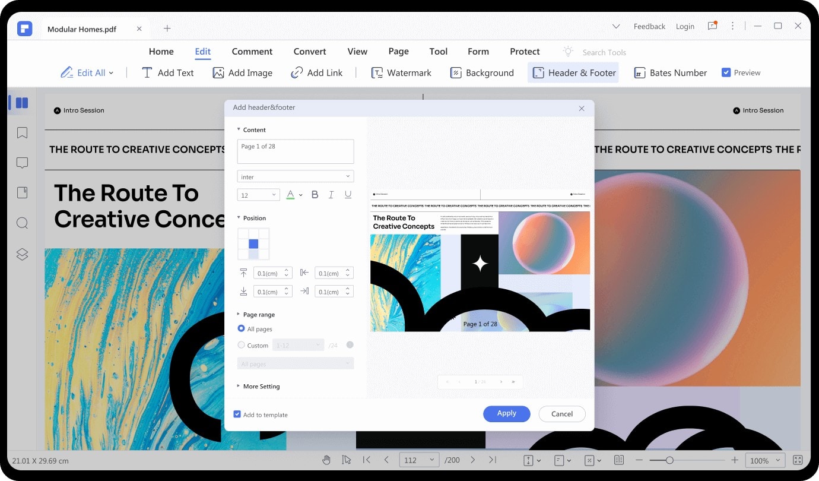The width and height of the screenshot is (819, 481).
Task: Expand the More Setting section
Action: [261, 387]
